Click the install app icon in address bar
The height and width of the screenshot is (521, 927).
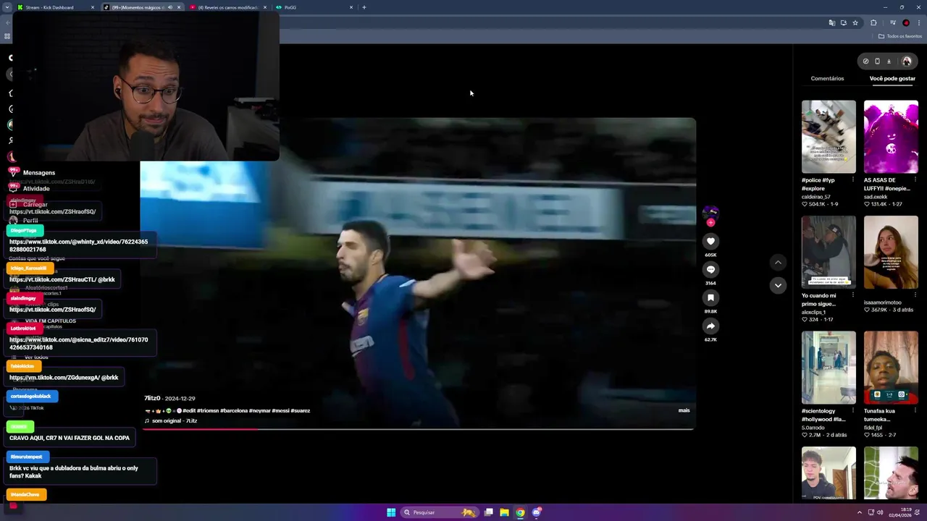tap(843, 22)
